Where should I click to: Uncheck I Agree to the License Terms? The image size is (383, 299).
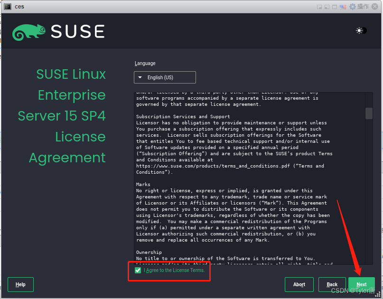pyautogui.click(x=138, y=270)
